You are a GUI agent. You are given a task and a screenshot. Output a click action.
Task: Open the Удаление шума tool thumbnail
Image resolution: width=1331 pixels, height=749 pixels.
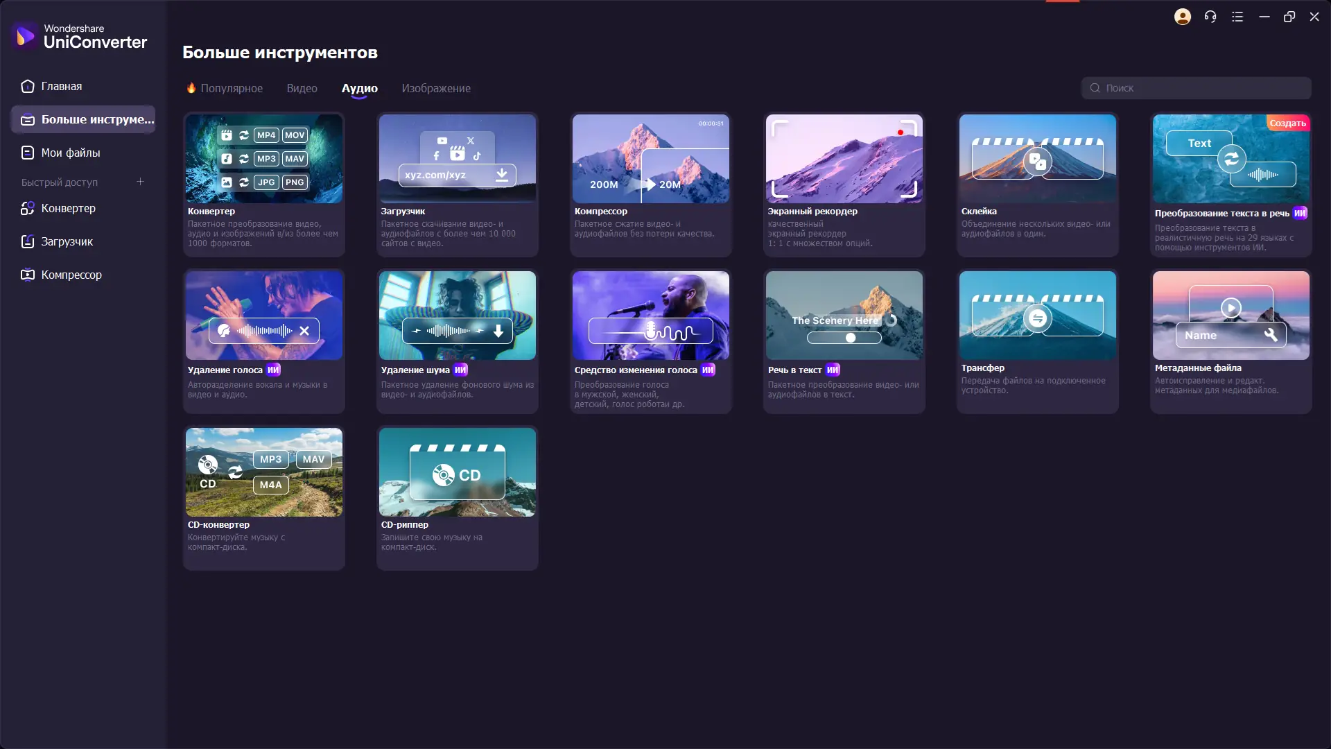tap(457, 316)
